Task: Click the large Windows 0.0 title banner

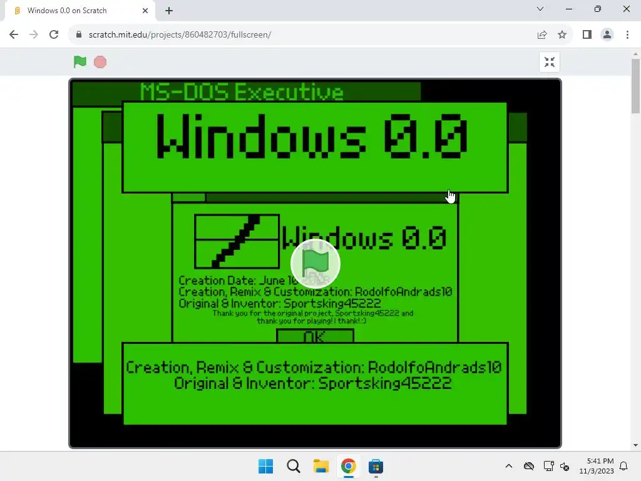Action: coord(315,147)
